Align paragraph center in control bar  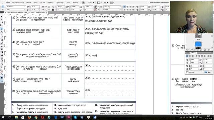pyautogui.click(x=127, y=7)
